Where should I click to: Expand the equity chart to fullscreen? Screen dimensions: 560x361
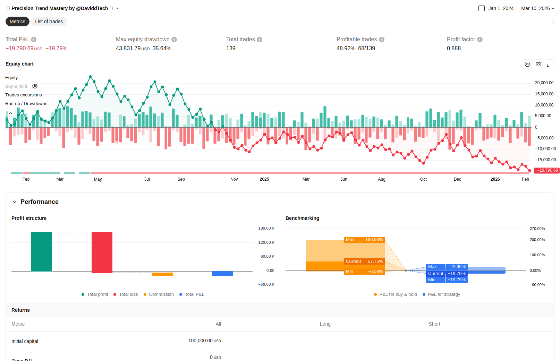[x=550, y=64]
